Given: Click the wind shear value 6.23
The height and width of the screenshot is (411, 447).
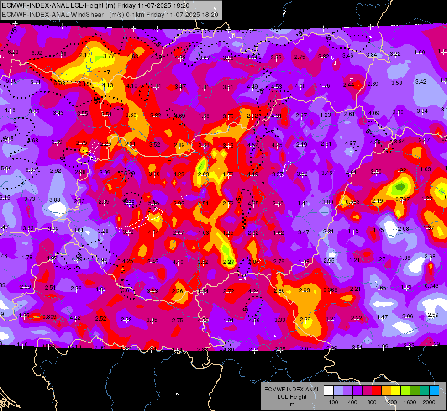Looking at the screenshot, I should (13, 52).
